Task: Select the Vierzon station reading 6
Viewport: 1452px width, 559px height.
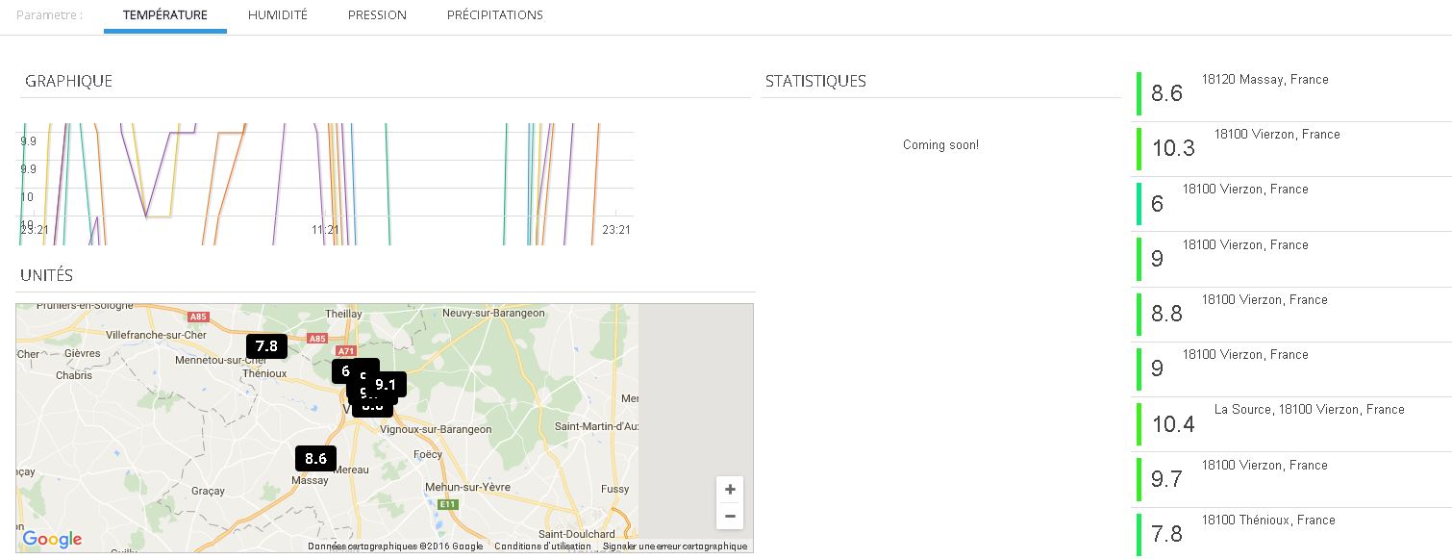Action: pos(1244,190)
